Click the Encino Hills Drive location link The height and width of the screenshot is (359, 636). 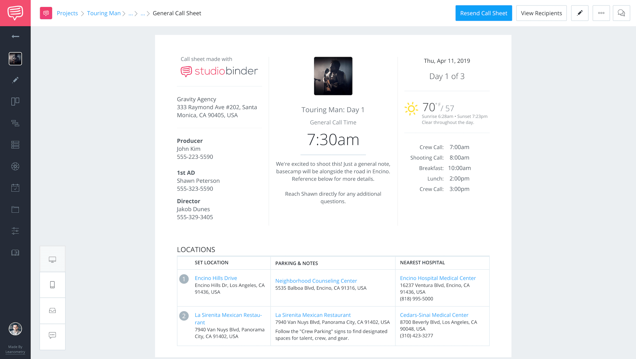[215, 278]
